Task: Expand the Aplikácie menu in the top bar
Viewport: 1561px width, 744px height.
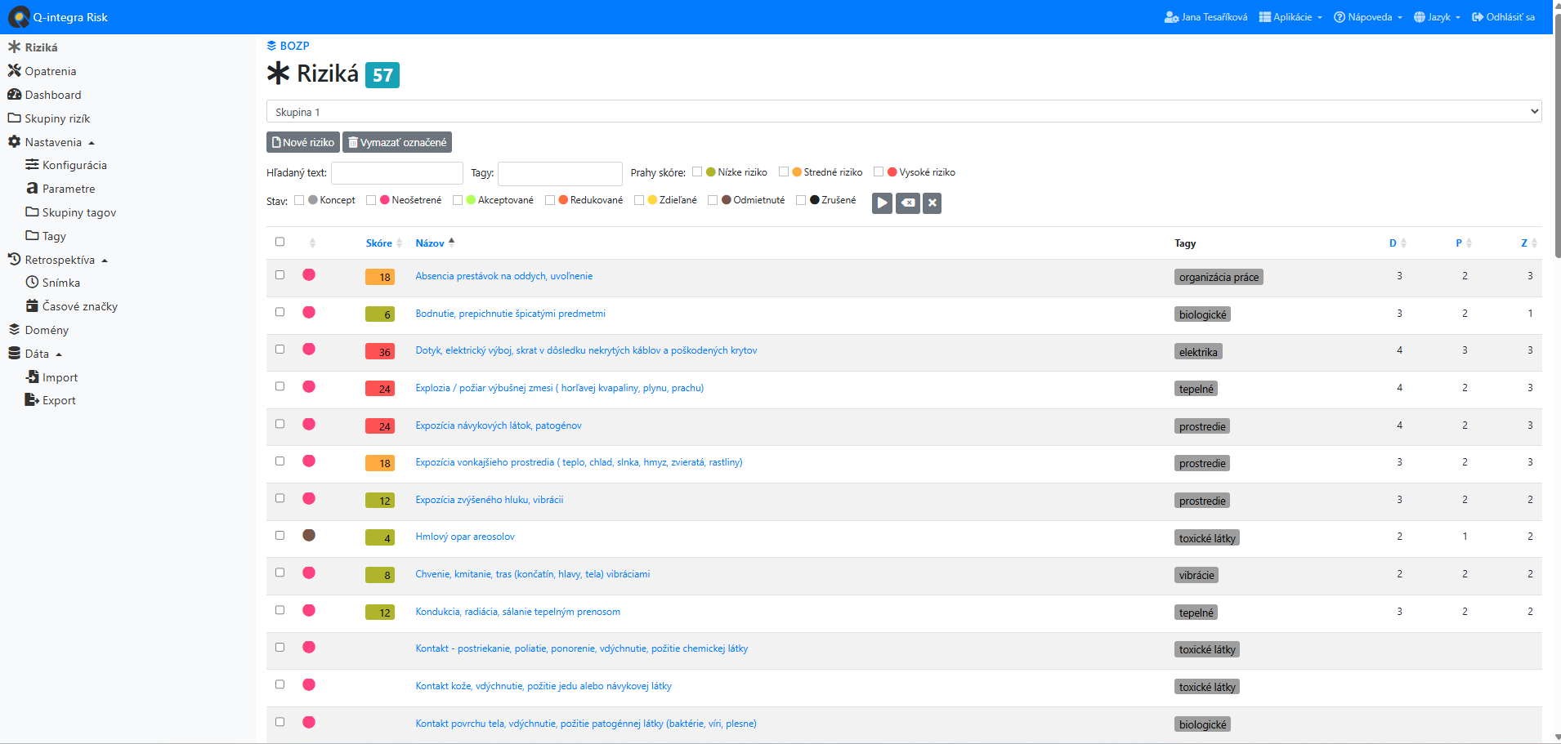Action: point(1290,17)
